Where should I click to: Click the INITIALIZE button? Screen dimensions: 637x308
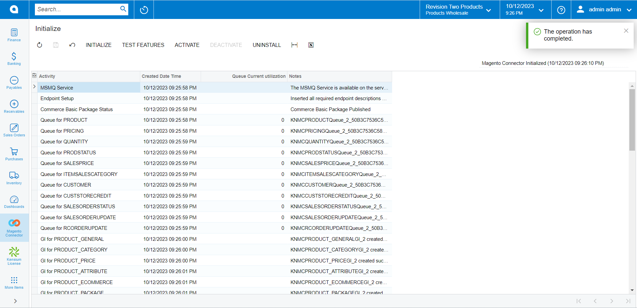point(98,45)
